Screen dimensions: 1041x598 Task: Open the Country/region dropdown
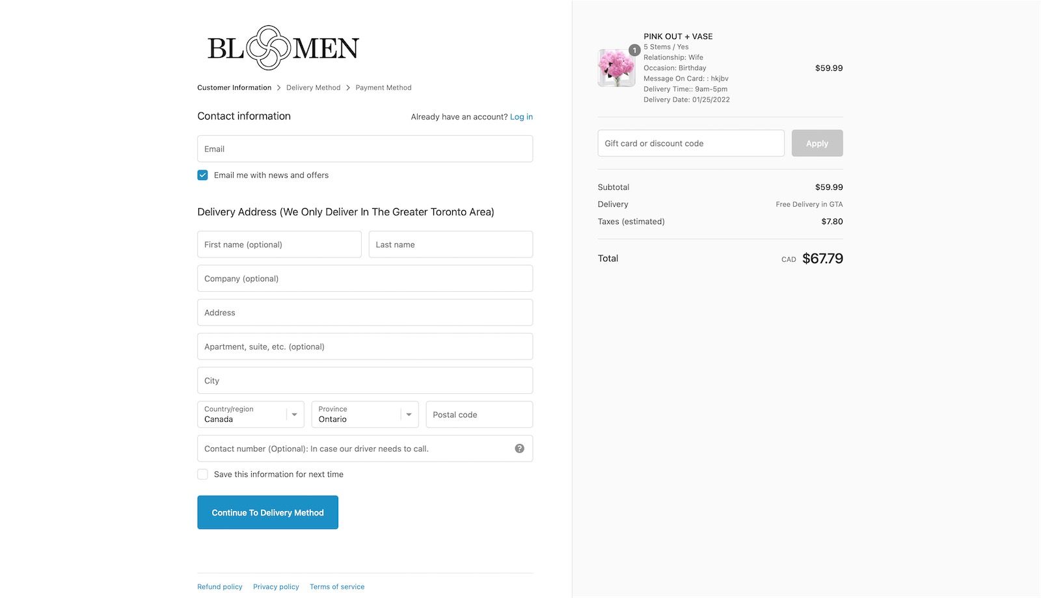click(x=250, y=415)
